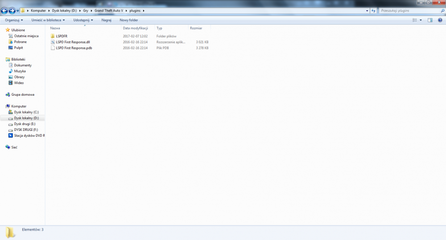Select the LSPDFR folder icon

[53, 36]
